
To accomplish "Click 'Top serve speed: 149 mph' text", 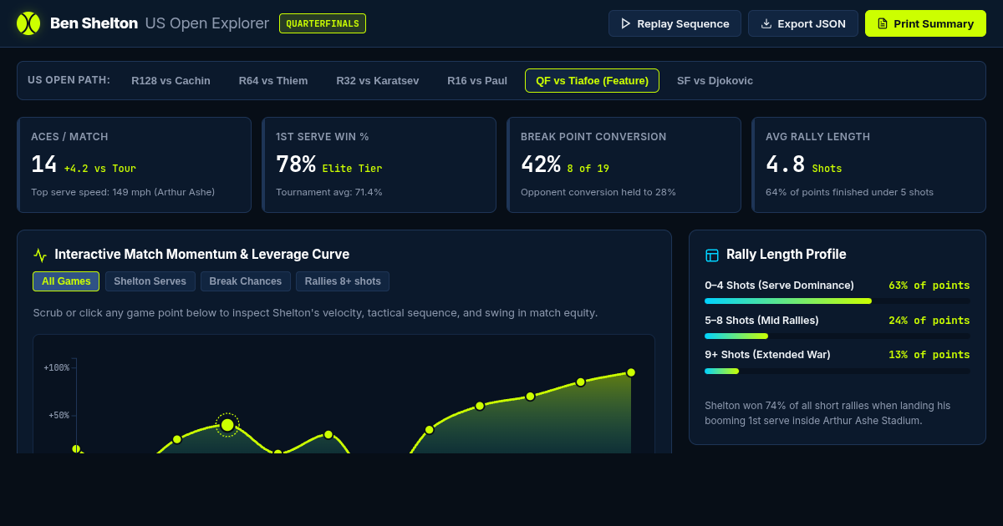I will click(x=123, y=192).
